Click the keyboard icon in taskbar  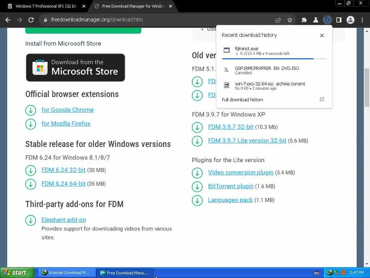tap(317, 273)
